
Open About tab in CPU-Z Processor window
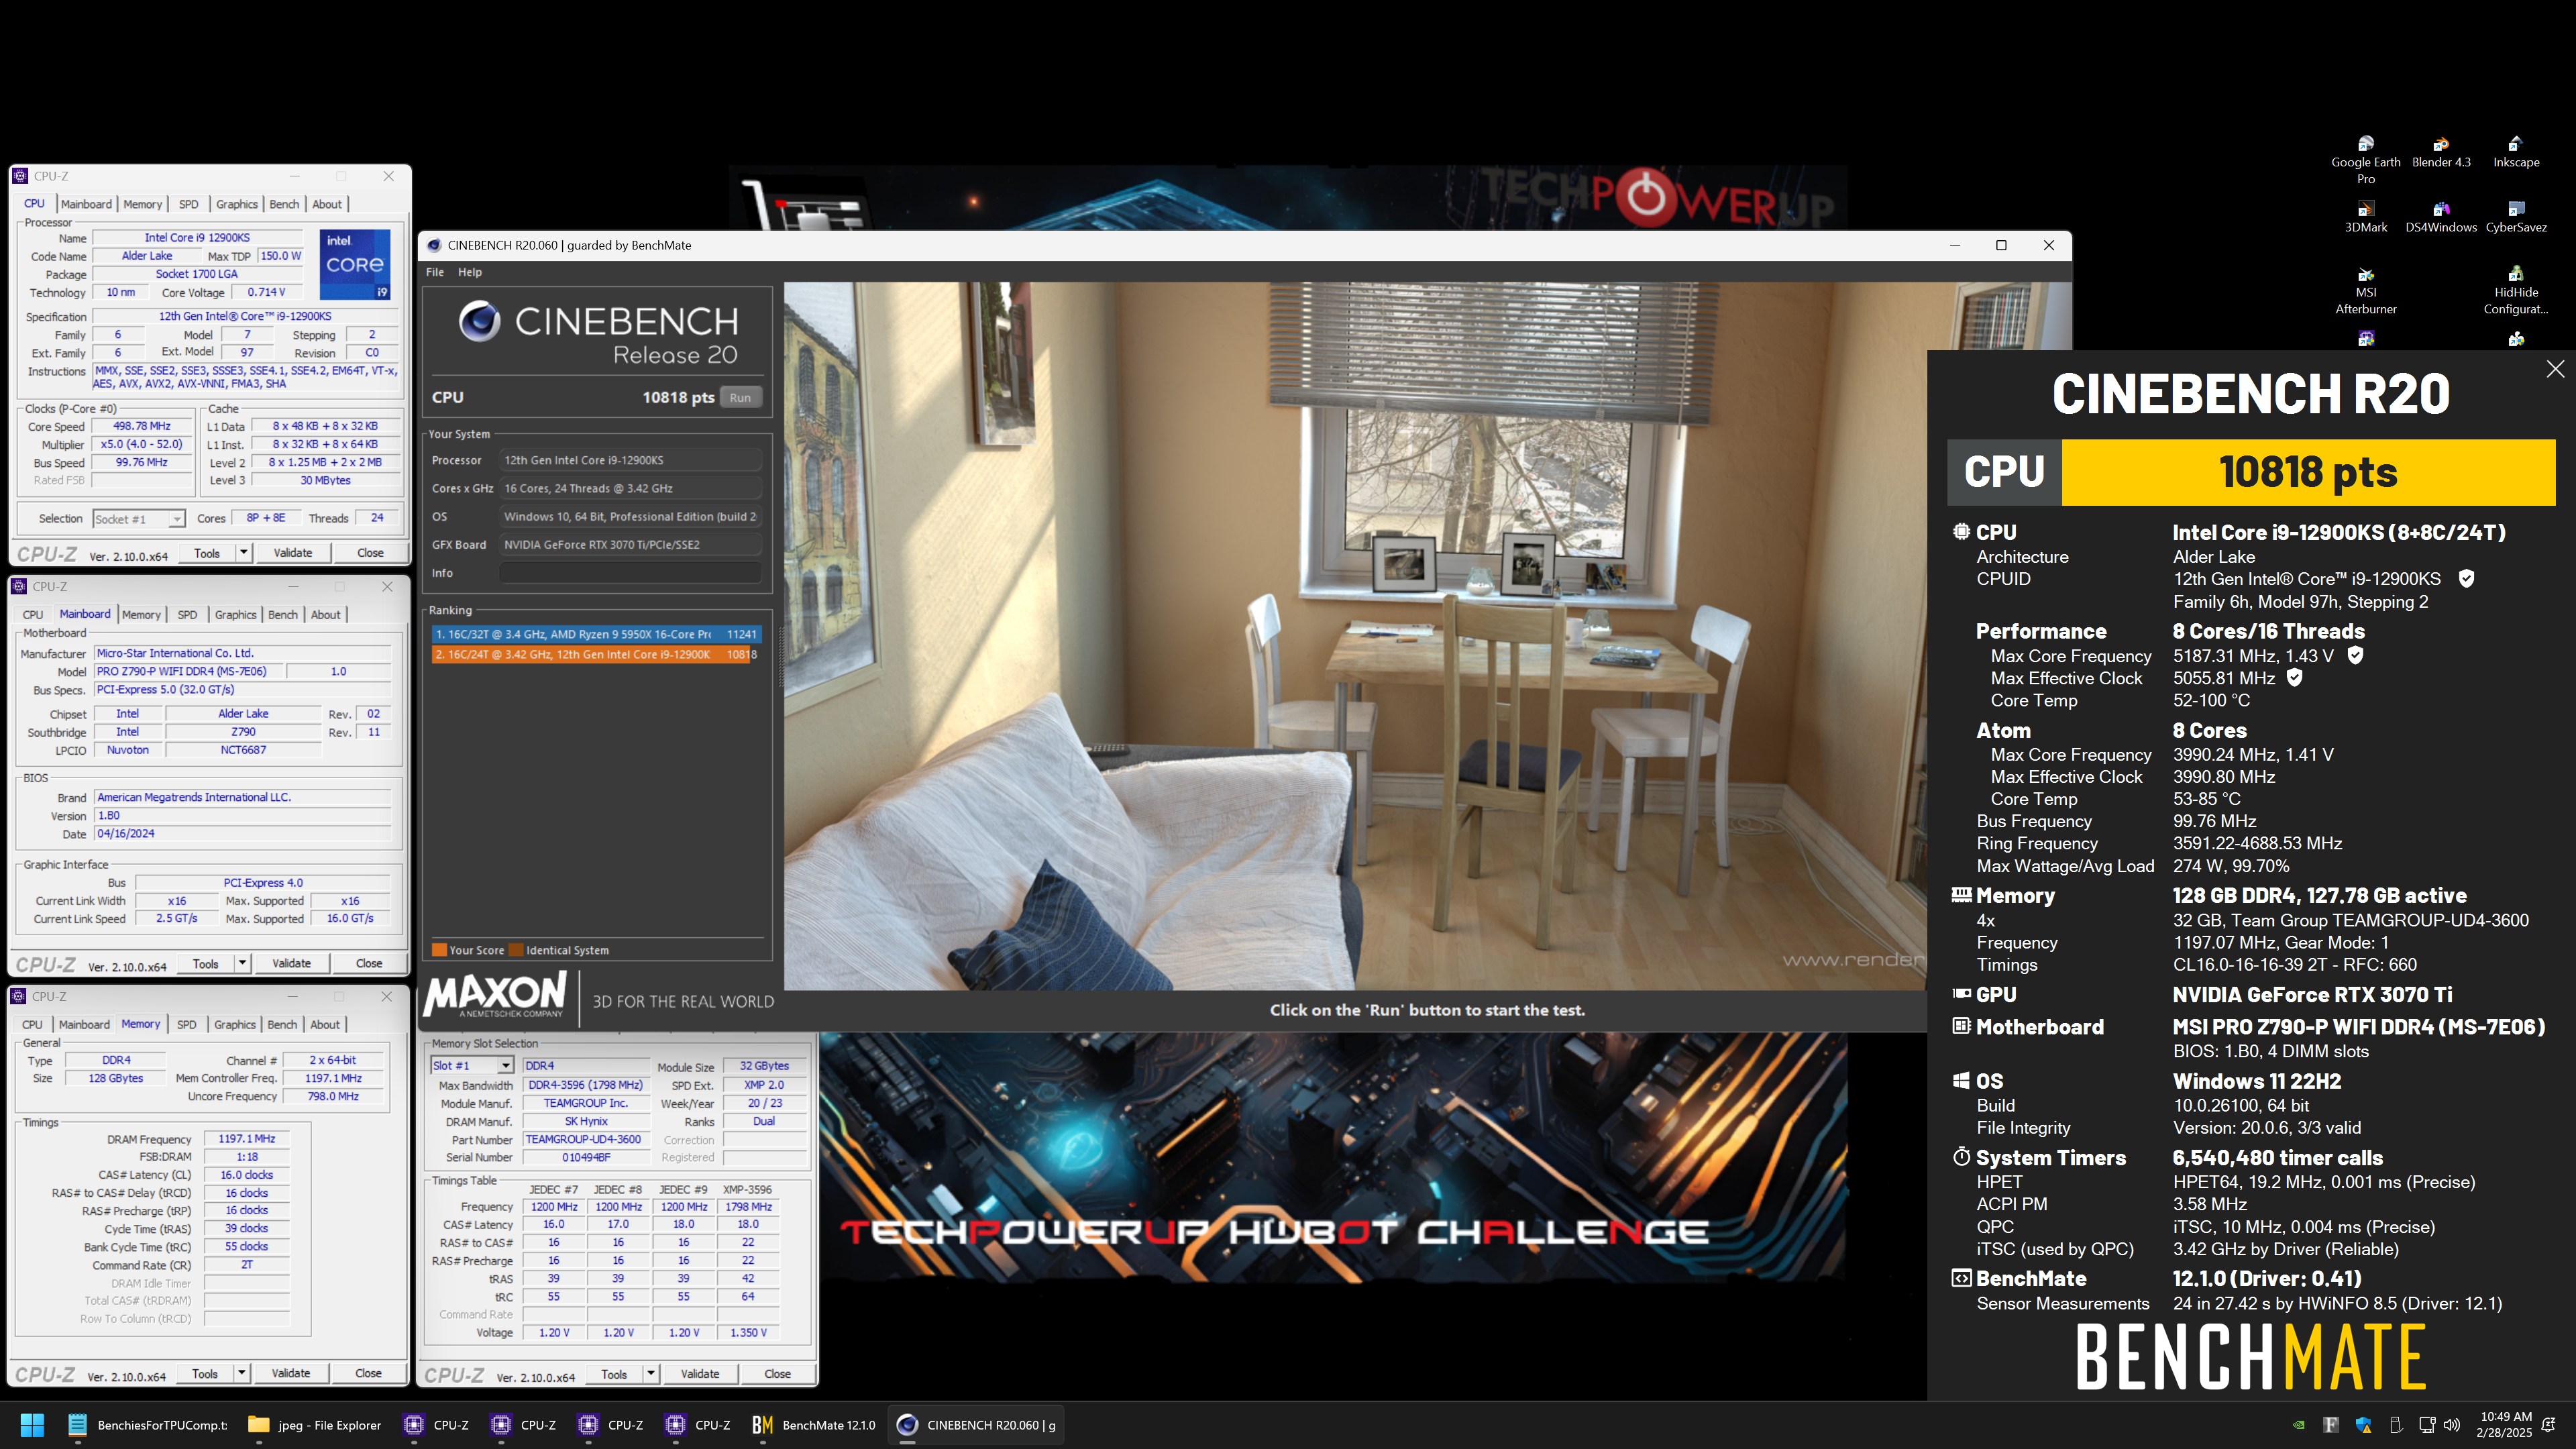click(x=327, y=204)
